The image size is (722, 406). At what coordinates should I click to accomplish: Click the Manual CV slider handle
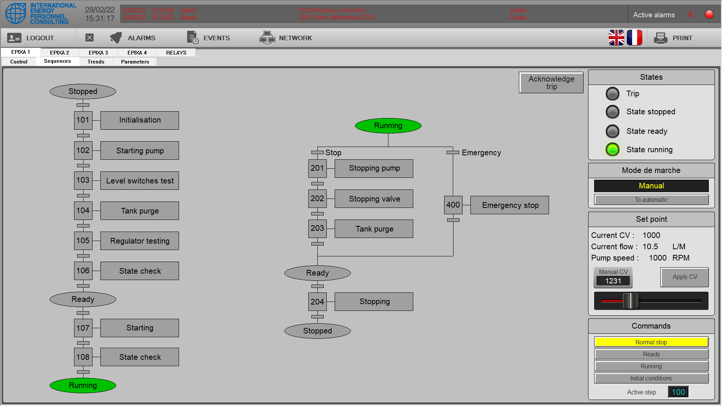point(630,301)
